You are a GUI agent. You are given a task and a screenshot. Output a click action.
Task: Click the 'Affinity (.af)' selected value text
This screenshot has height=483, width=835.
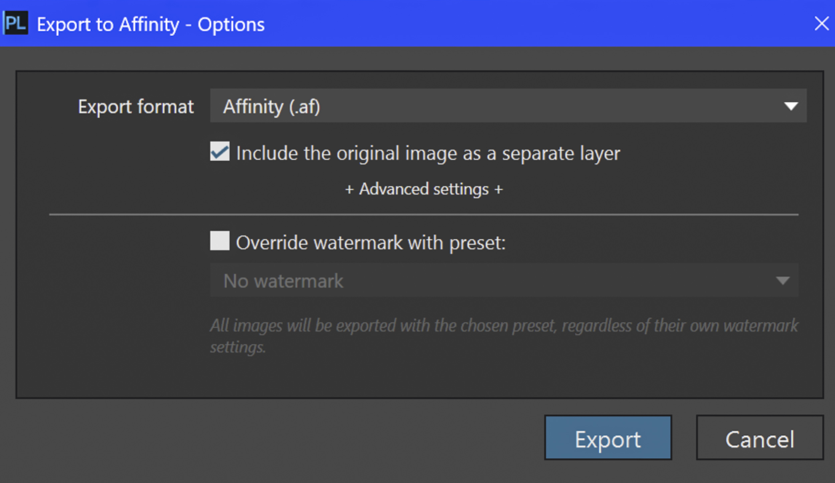[x=272, y=107]
